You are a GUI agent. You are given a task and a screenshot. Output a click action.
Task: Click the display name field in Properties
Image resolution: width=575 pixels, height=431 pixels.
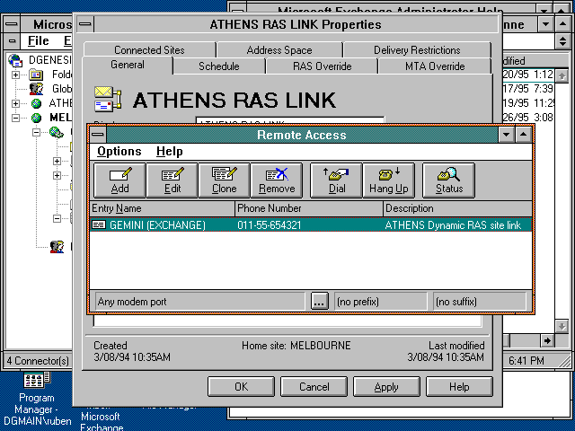coord(289,120)
